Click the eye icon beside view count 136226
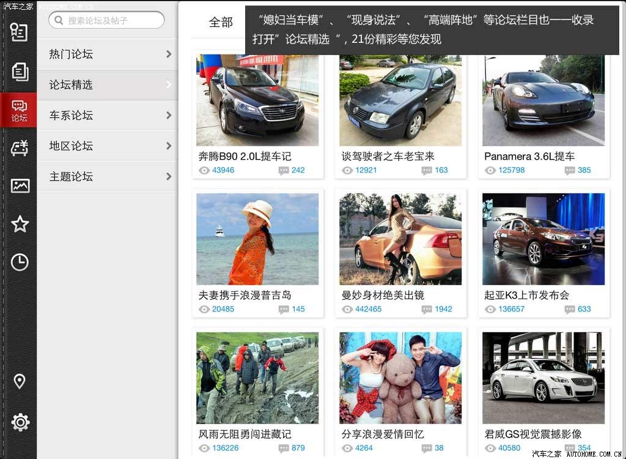Image resolution: width=626 pixels, height=459 pixels. (204, 448)
